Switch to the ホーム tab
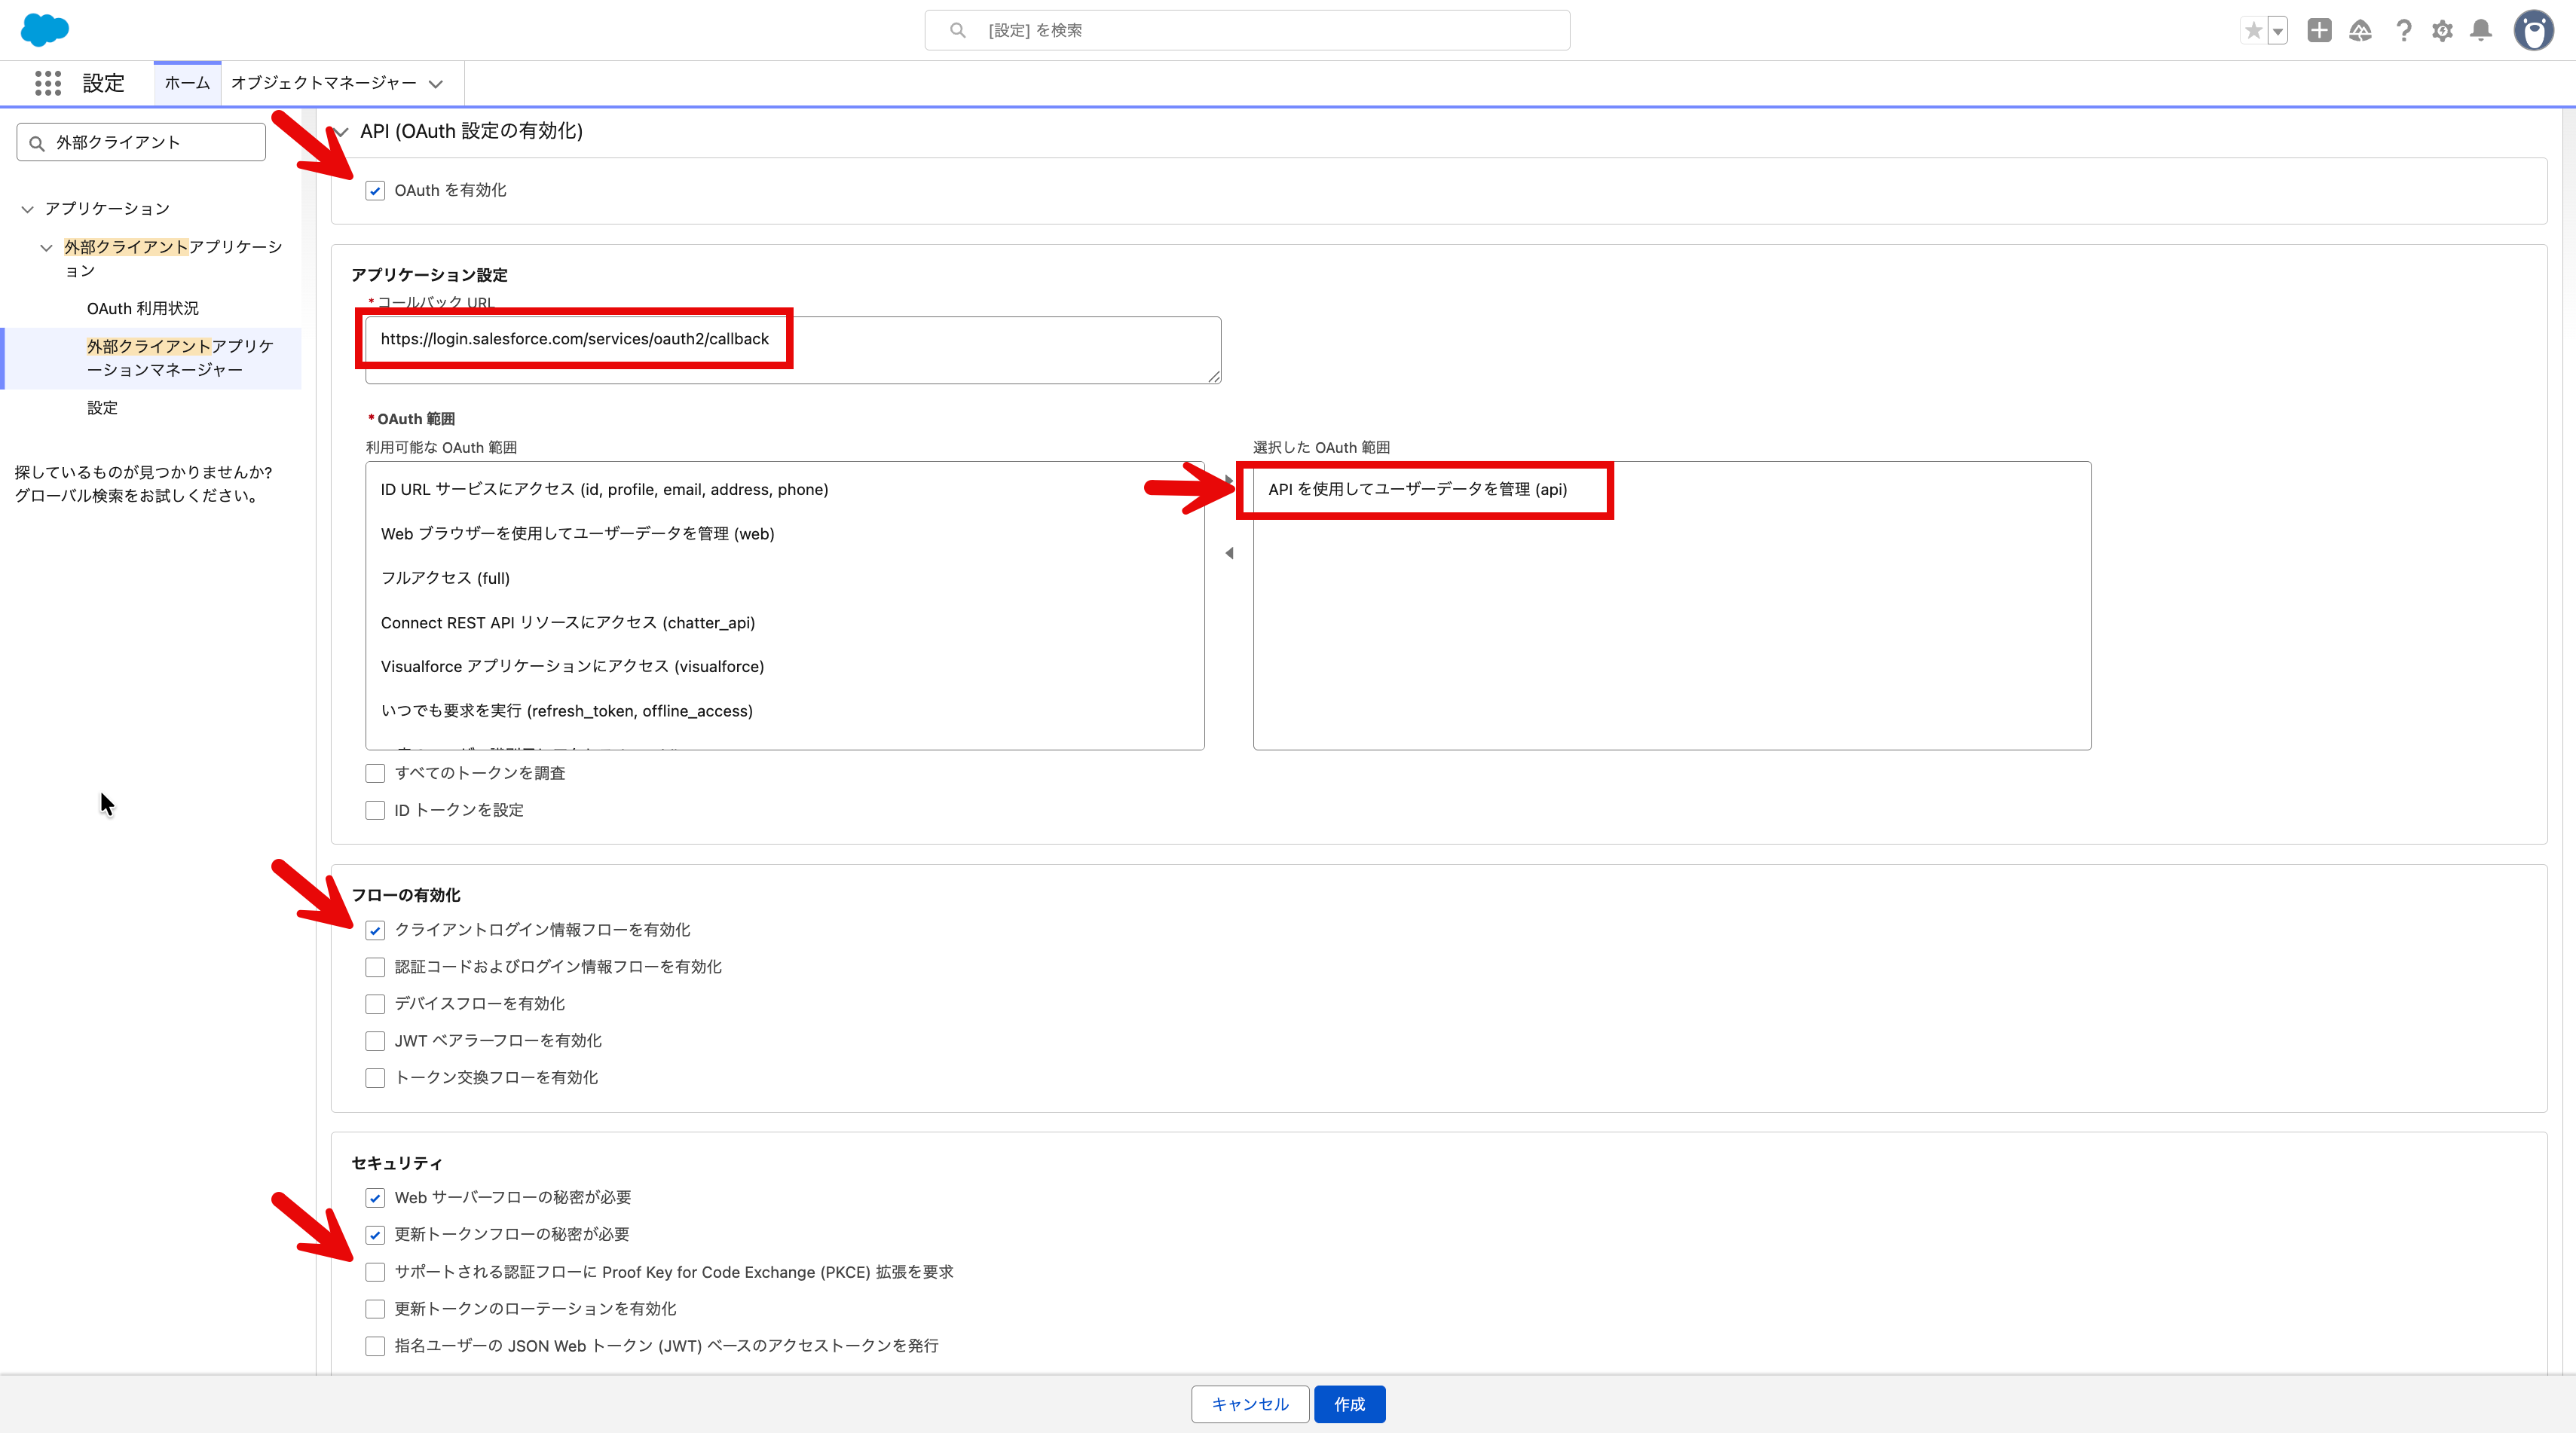The width and height of the screenshot is (2576, 1433). (187, 83)
